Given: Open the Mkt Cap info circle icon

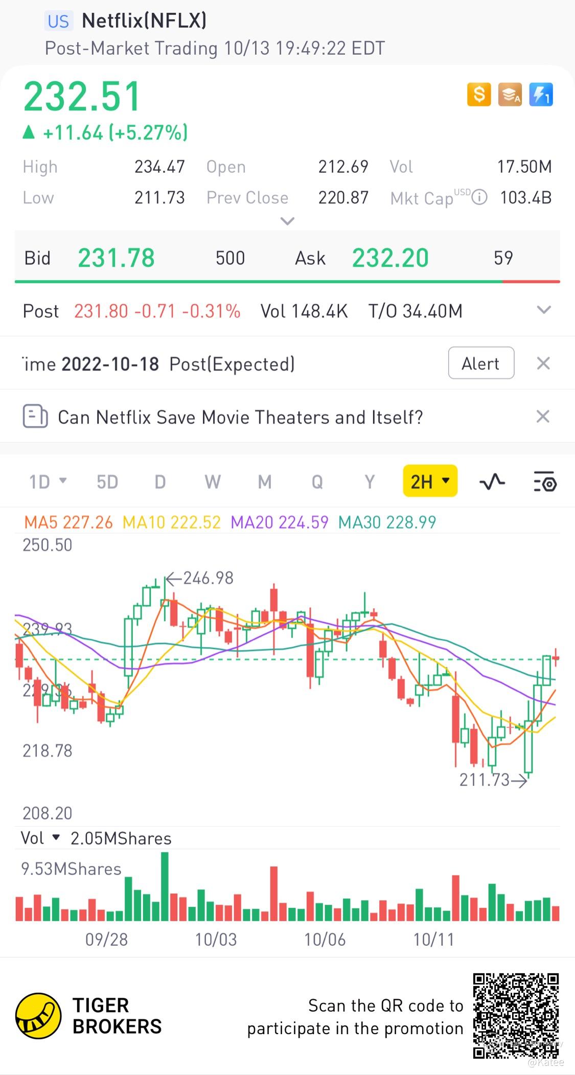Looking at the screenshot, I should 479,197.
